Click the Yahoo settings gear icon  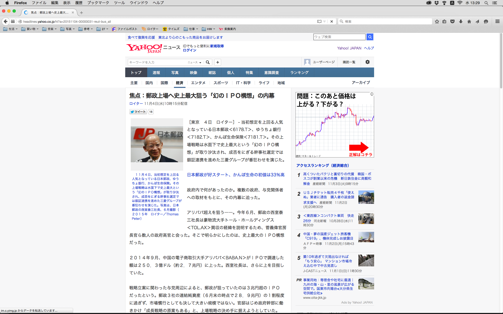point(367,62)
